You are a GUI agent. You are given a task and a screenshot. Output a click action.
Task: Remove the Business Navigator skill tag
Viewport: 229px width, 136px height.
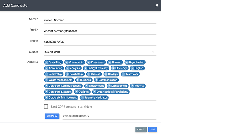(x=82, y=98)
